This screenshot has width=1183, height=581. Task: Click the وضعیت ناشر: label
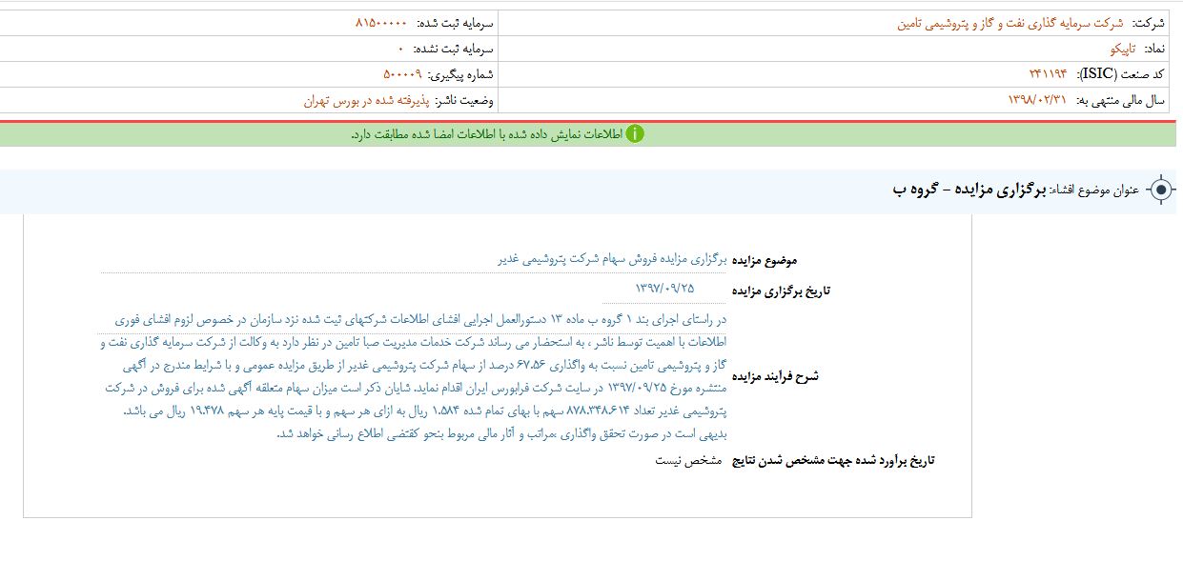(463, 100)
